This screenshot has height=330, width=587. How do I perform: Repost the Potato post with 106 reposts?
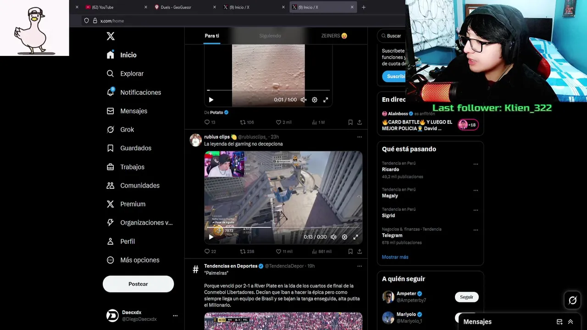pyautogui.click(x=247, y=122)
